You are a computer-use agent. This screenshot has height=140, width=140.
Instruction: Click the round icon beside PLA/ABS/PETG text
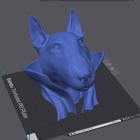pos(74,133)
